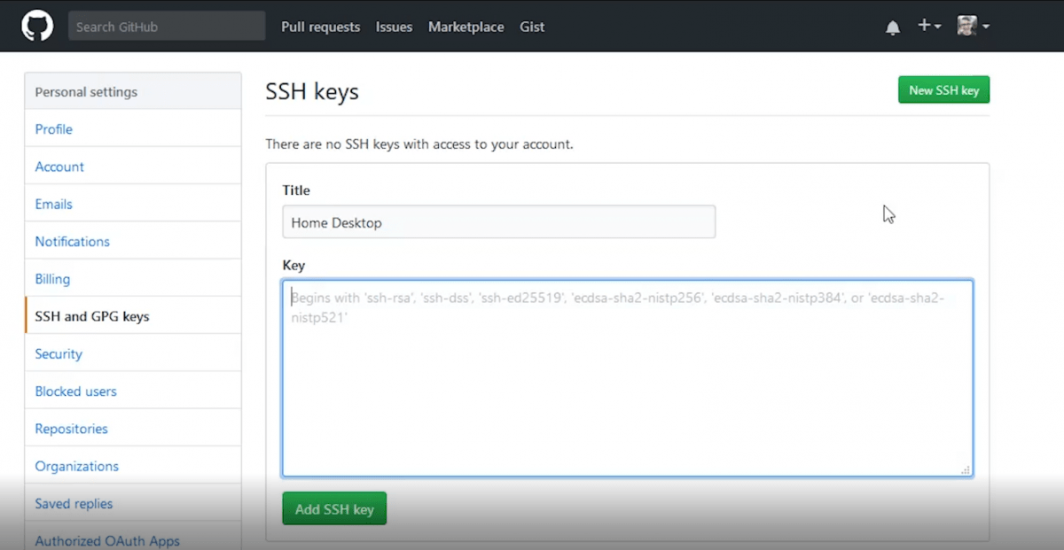
Task: Submit with the Add SSH key button
Action: click(334, 508)
